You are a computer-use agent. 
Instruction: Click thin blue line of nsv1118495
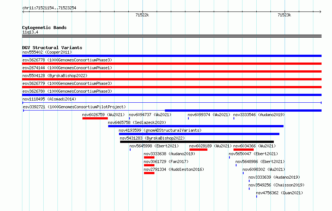(x=172, y=103)
